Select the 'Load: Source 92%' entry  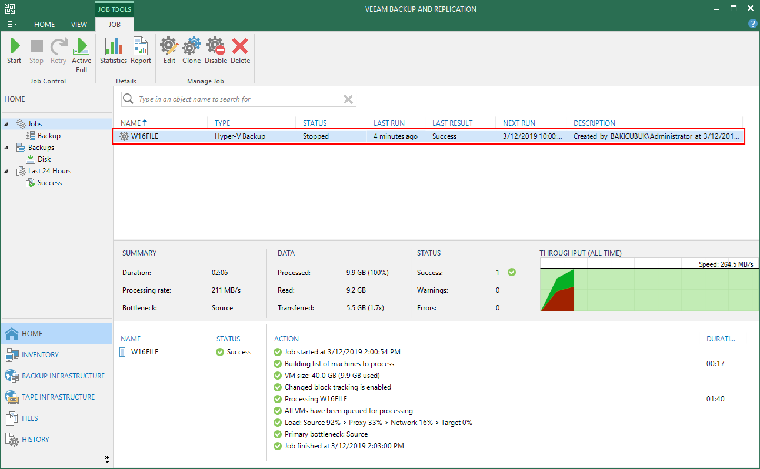tap(378, 423)
